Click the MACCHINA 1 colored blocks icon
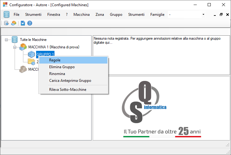Image resolution: width=231 pixels, height=155 pixels. tap(23, 47)
